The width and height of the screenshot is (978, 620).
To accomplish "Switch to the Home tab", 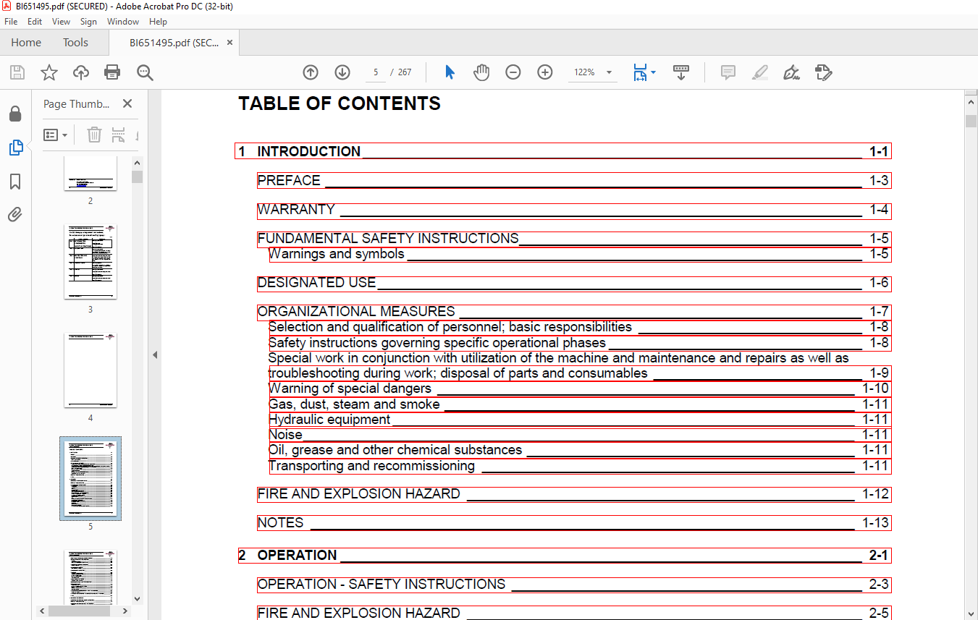I will coord(26,43).
